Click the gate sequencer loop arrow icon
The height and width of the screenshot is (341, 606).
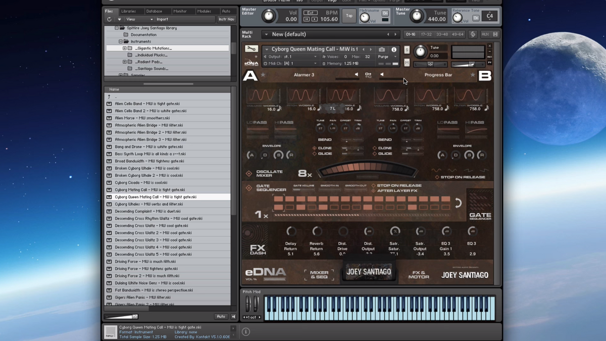458,203
